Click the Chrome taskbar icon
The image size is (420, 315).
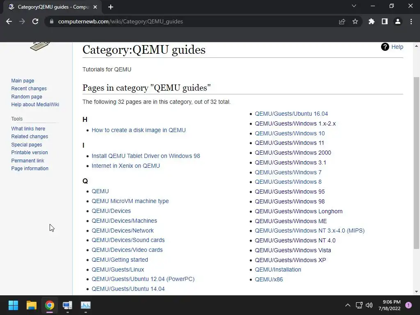point(49,305)
